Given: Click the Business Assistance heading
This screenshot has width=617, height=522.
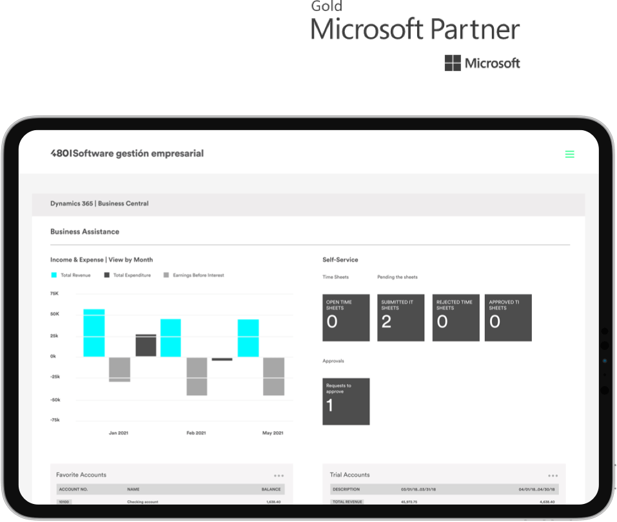Looking at the screenshot, I should (84, 232).
